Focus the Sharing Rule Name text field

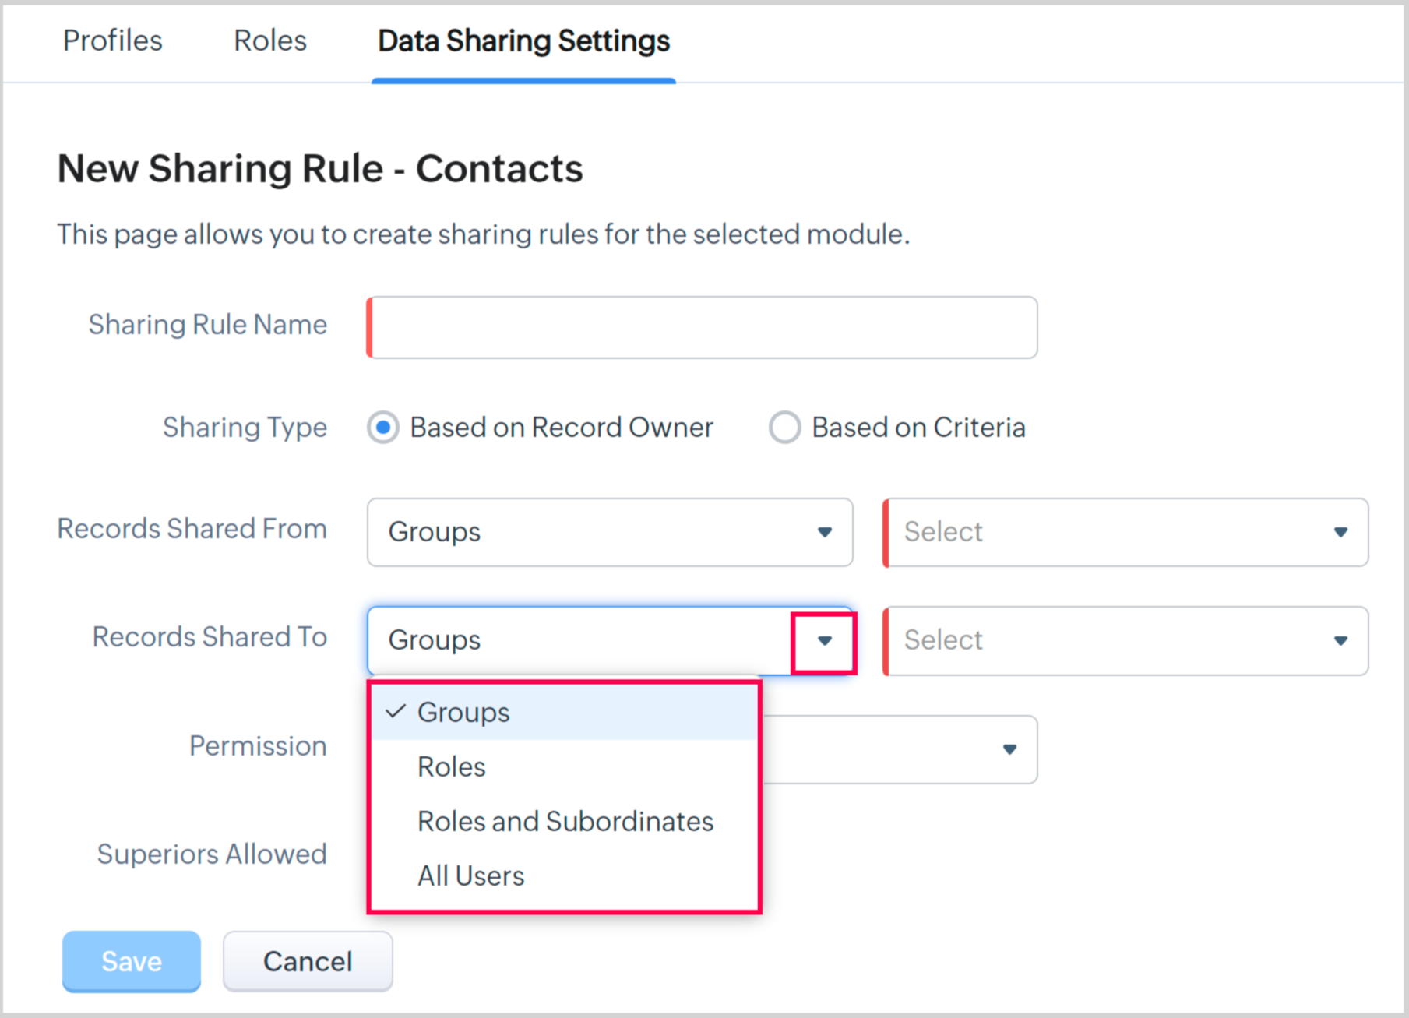pos(703,327)
